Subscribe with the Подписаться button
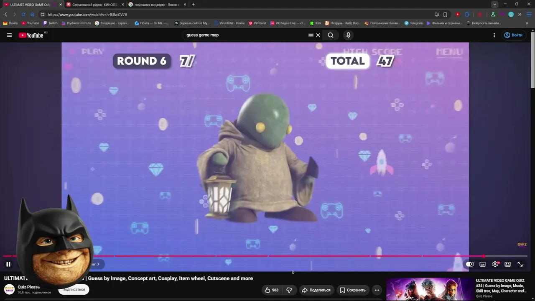Image resolution: width=535 pixels, height=301 pixels. coord(74,290)
